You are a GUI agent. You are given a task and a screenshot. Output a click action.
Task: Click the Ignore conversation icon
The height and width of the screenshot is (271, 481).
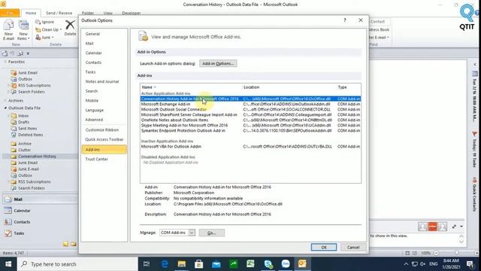[45, 22]
